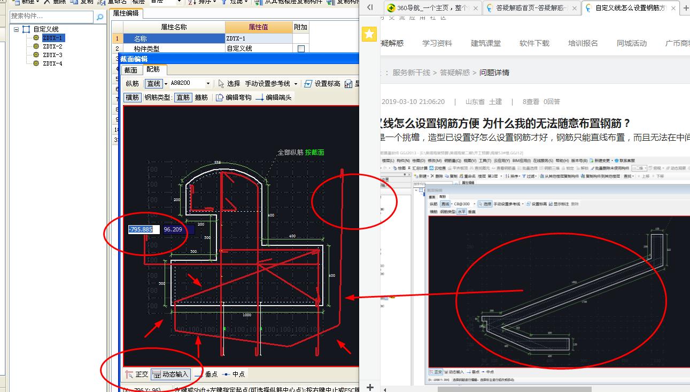
Task: Toggle 动态输入 dynamic input
Action: [171, 374]
